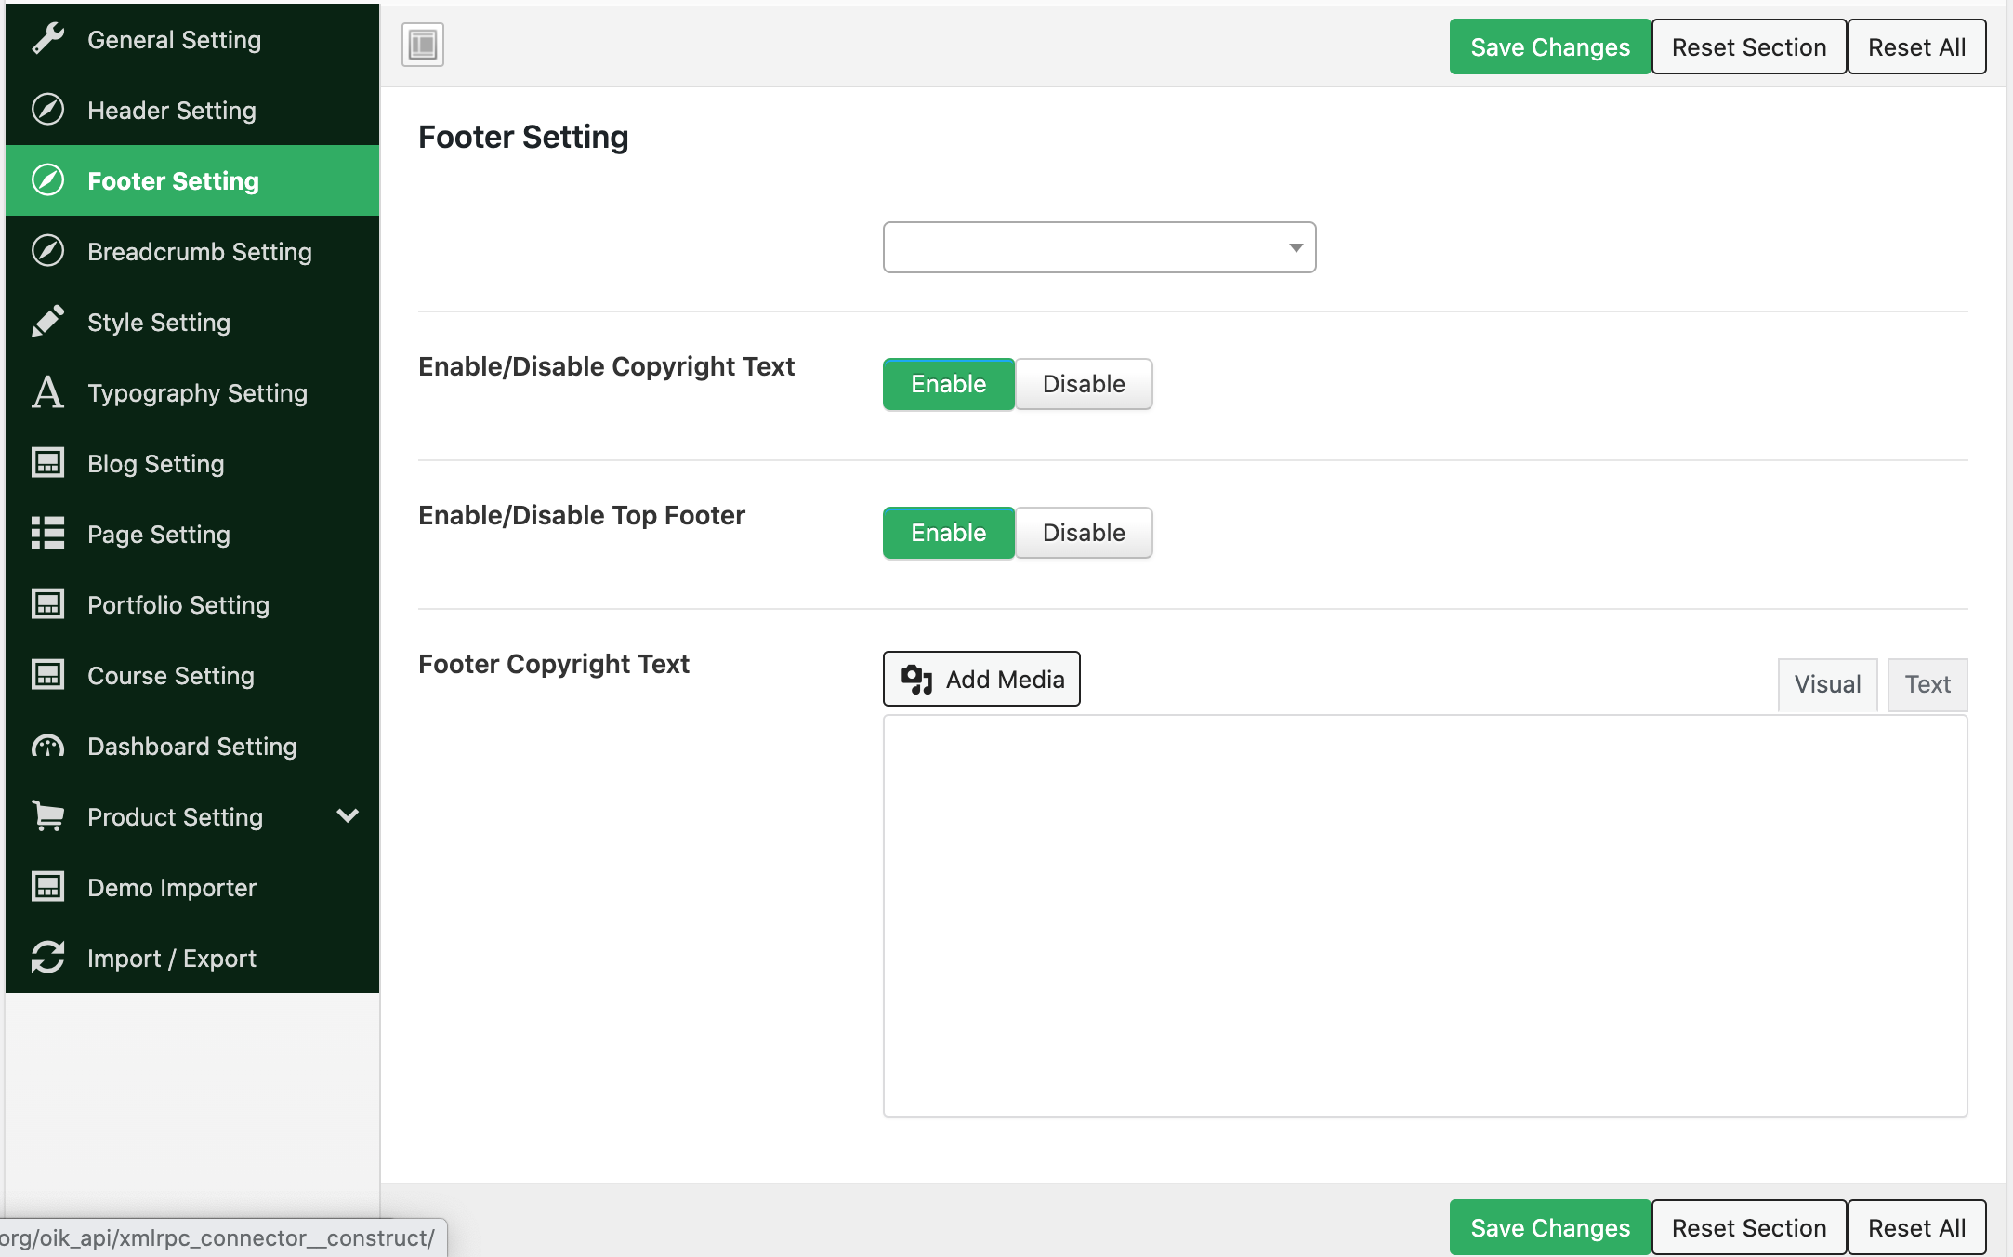Open the Demo Importer section
2013x1257 pixels.
click(x=192, y=887)
